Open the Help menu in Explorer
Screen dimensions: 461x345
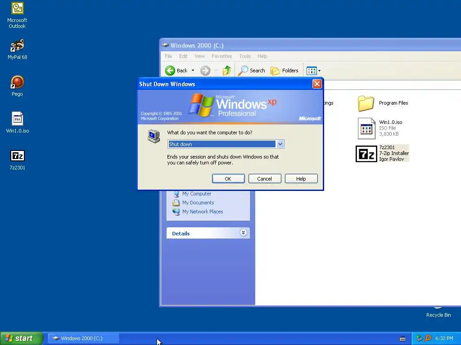262,56
